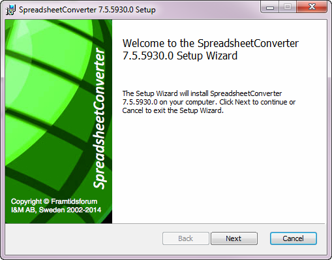
Task: Minimize the Setup window
Action: tap(270, 8)
